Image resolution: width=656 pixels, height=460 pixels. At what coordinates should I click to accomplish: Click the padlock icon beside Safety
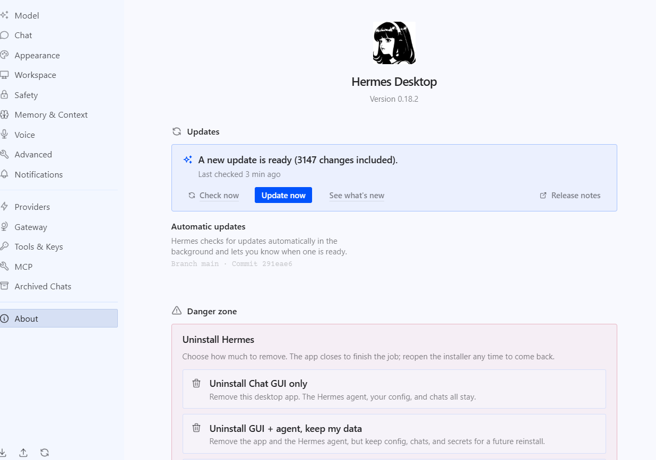coord(4,95)
